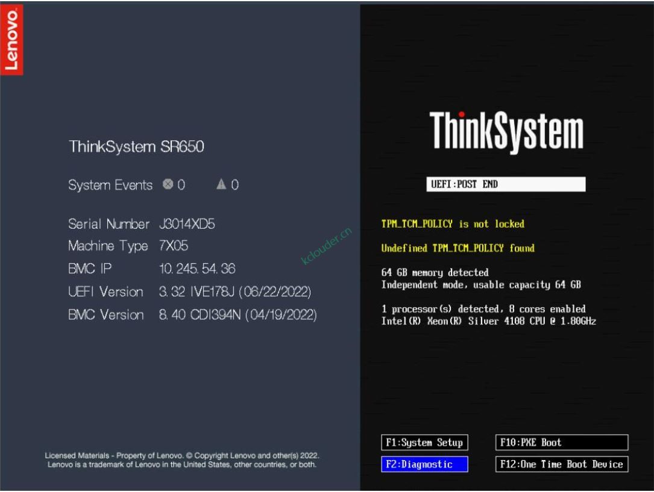
Task: Click the warning events count 0
Action: click(x=235, y=184)
